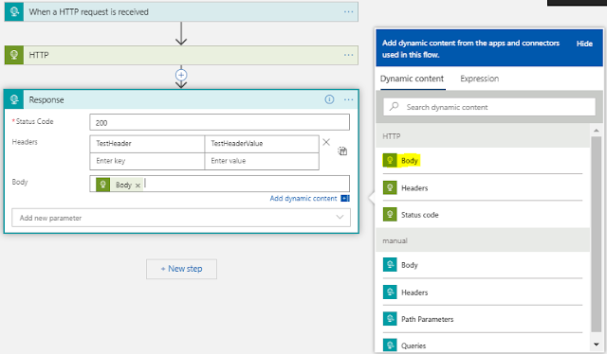Open the ellipsis menu on Response card
This screenshot has width=607, height=354.
pos(348,99)
